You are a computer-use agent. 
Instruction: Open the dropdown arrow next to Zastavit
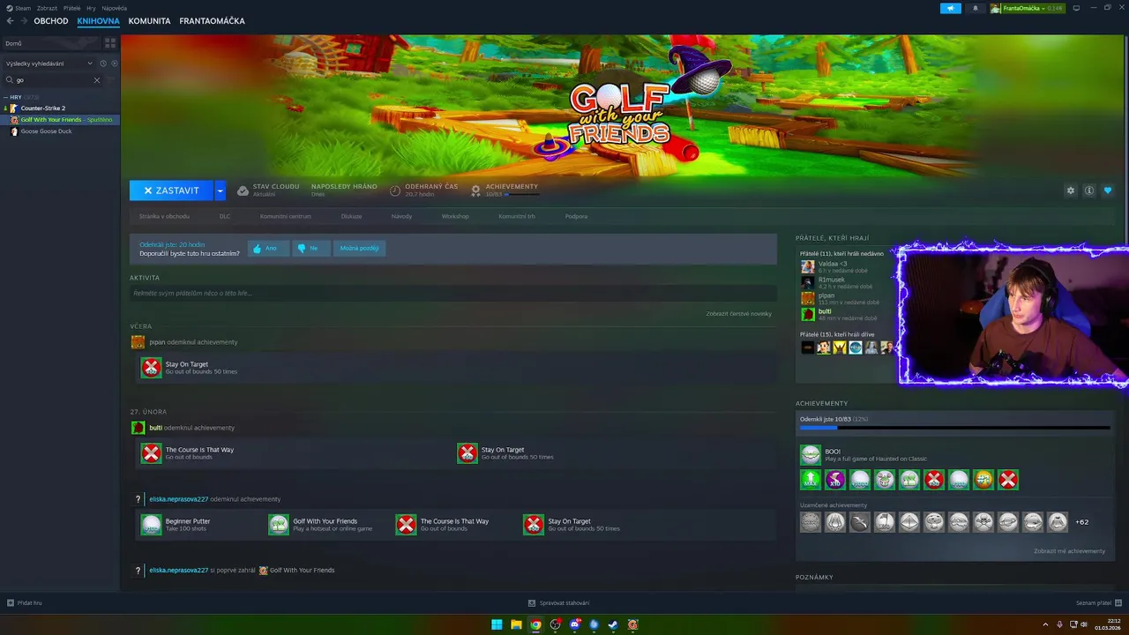pyautogui.click(x=220, y=190)
